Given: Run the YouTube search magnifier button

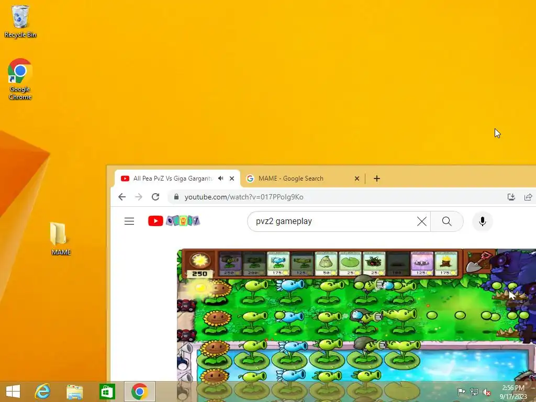Looking at the screenshot, I should click(x=447, y=221).
